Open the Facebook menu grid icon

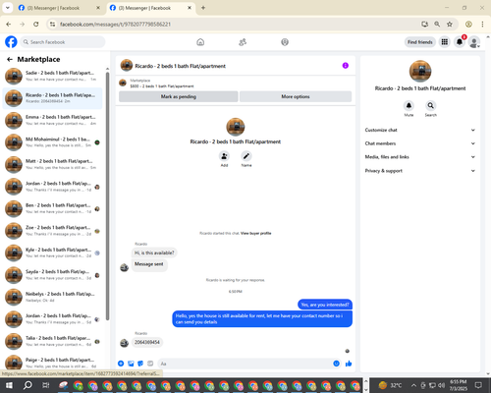pos(445,42)
